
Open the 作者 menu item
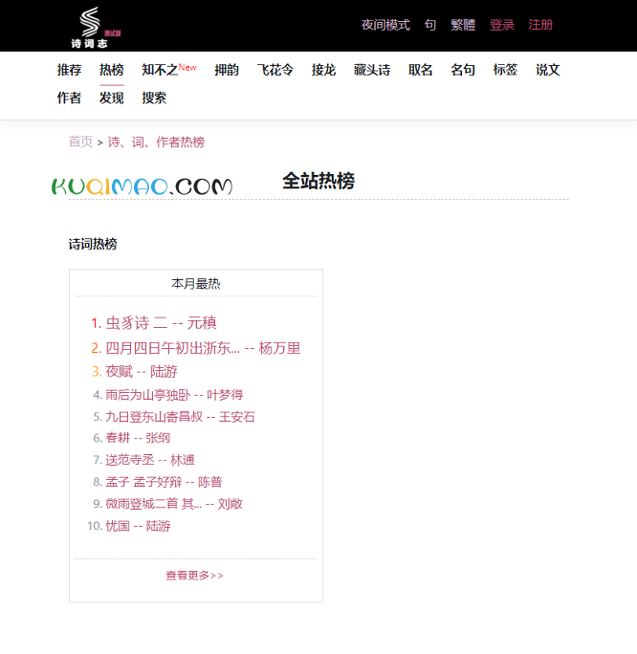click(x=69, y=98)
